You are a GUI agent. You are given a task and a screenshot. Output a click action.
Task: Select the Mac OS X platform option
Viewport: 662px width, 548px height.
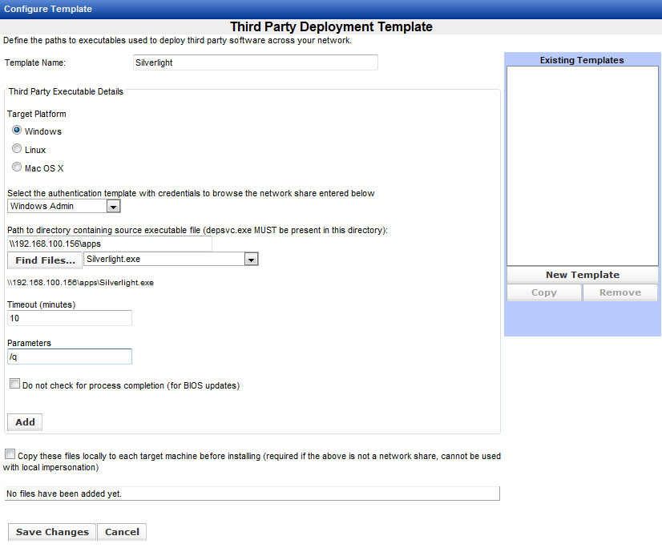coord(17,167)
